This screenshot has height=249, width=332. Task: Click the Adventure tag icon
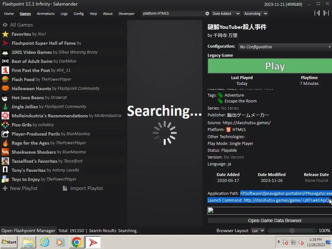click(x=220, y=95)
